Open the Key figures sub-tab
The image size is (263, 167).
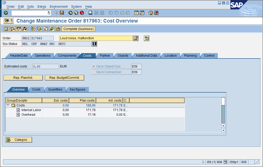pos(78,90)
